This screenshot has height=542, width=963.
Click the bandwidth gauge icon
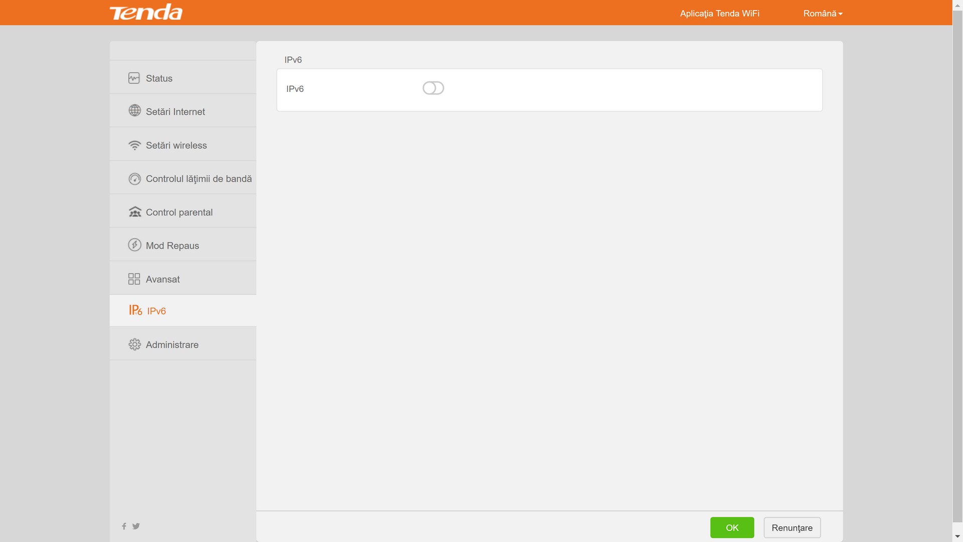(134, 179)
